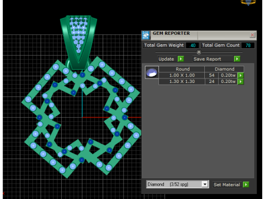Select the 1.00 X 1.00 size cell
The image size is (265, 199).
182,75
